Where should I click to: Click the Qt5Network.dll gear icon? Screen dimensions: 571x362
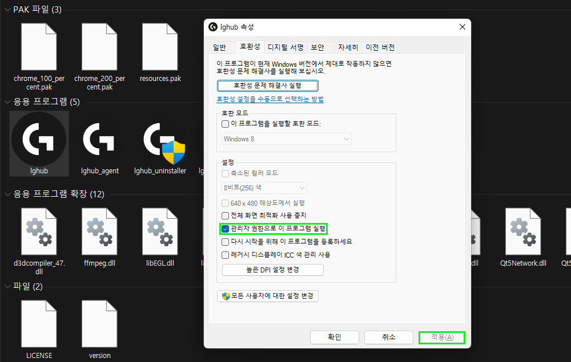(523, 231)
